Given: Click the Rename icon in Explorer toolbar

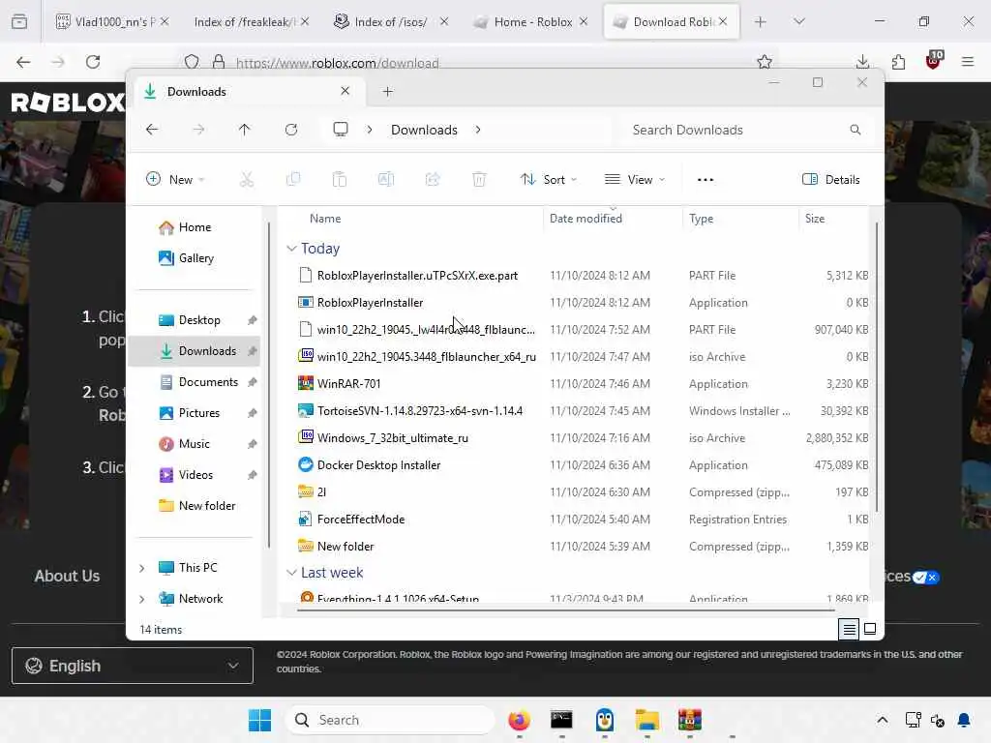Looking at the screenshot, I should pos(386,179).
